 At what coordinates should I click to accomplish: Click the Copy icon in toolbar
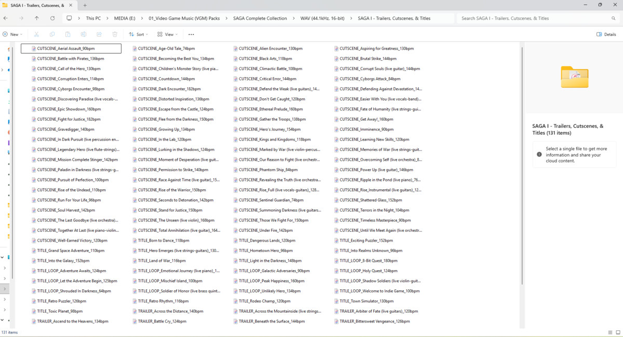click(52, 34)
